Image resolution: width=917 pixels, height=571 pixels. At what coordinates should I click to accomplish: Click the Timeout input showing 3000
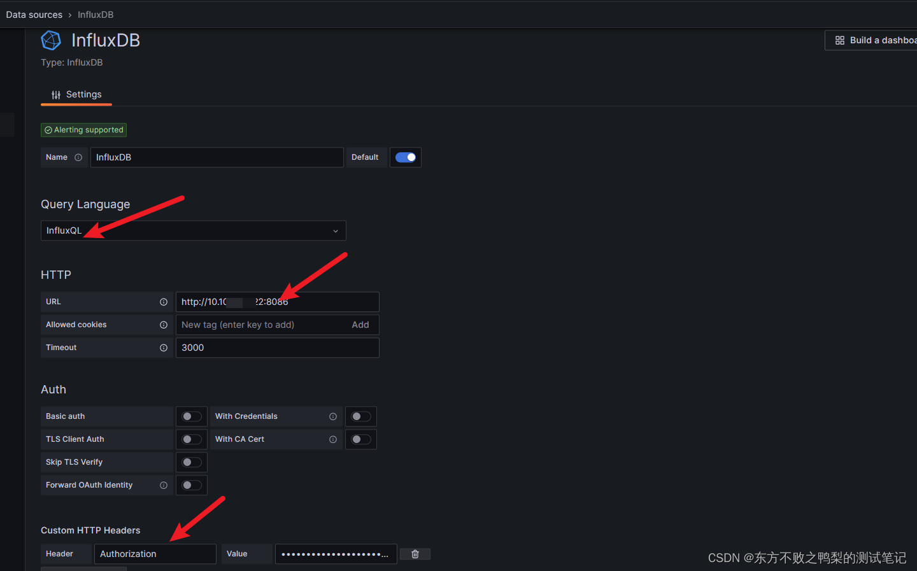(x=278, y=348)
